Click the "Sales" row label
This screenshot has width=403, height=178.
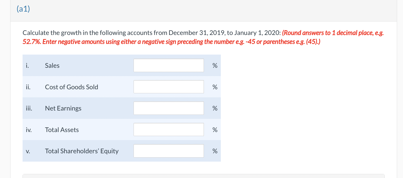point(52,66)
